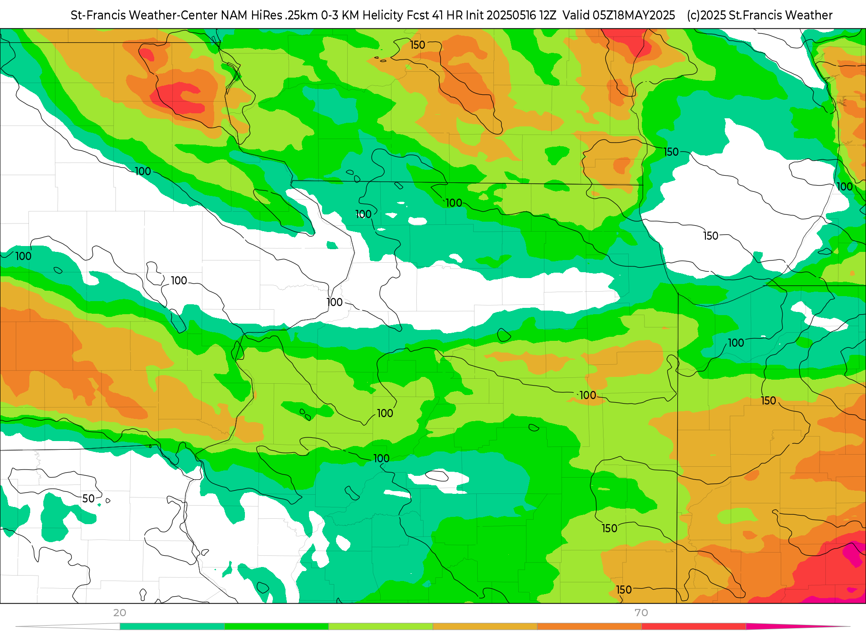Click the '20' color scale label
The height and width of the screenshot is (632, 866).
point(120,613)
